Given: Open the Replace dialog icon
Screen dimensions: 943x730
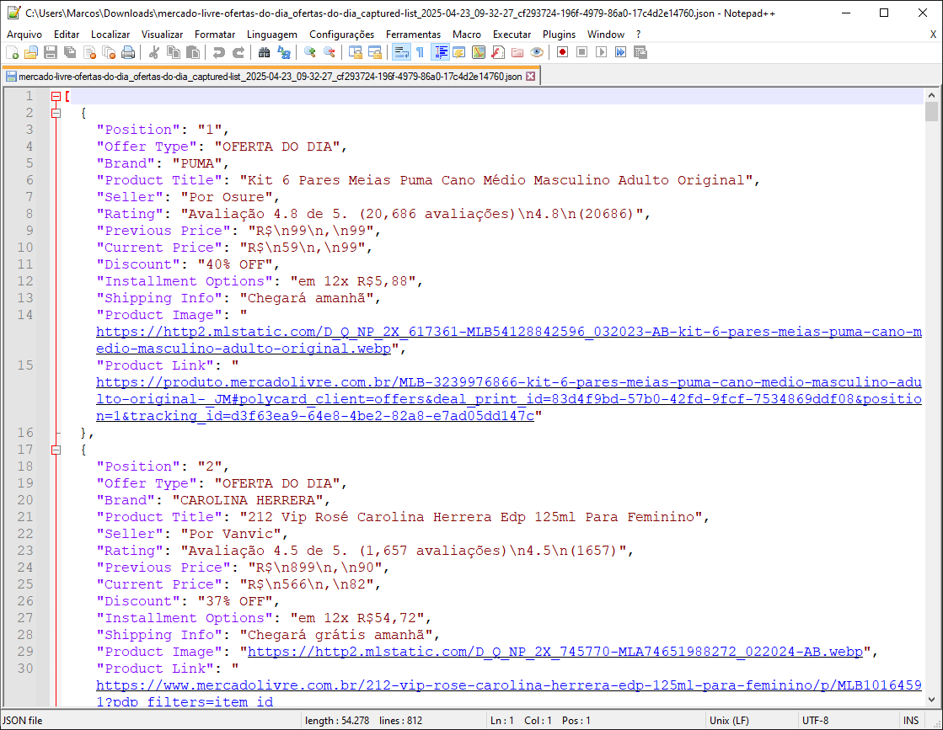Looking at the screenshot, I should coord(284,53).
